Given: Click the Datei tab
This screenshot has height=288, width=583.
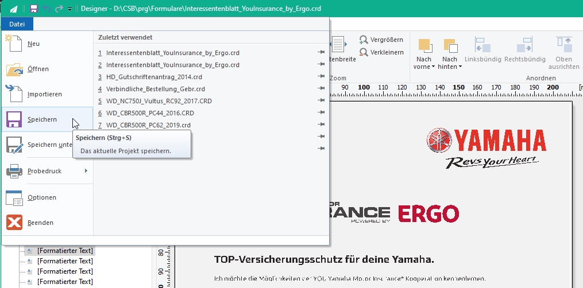Looking at the screenshot, I should tap(17, 24).
